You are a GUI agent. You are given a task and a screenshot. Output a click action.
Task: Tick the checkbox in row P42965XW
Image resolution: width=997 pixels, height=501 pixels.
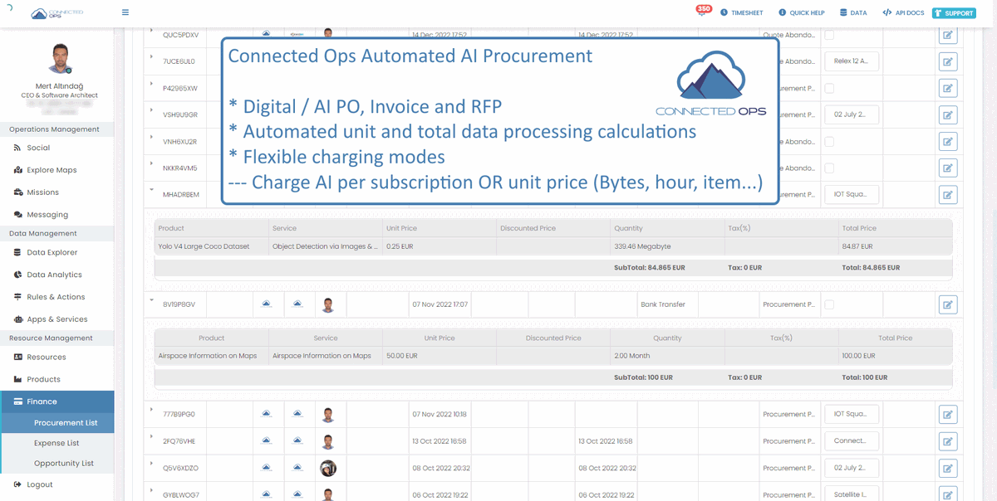(x=829, y=88)
